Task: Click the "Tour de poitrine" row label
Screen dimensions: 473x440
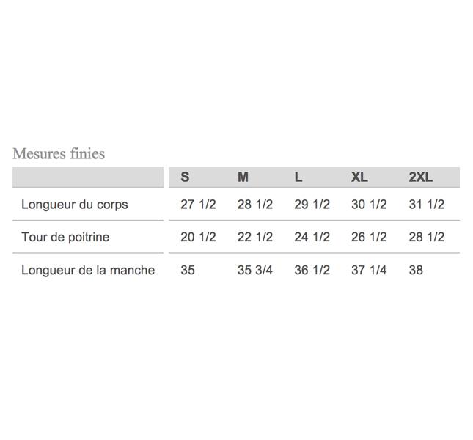Action: 66,238
